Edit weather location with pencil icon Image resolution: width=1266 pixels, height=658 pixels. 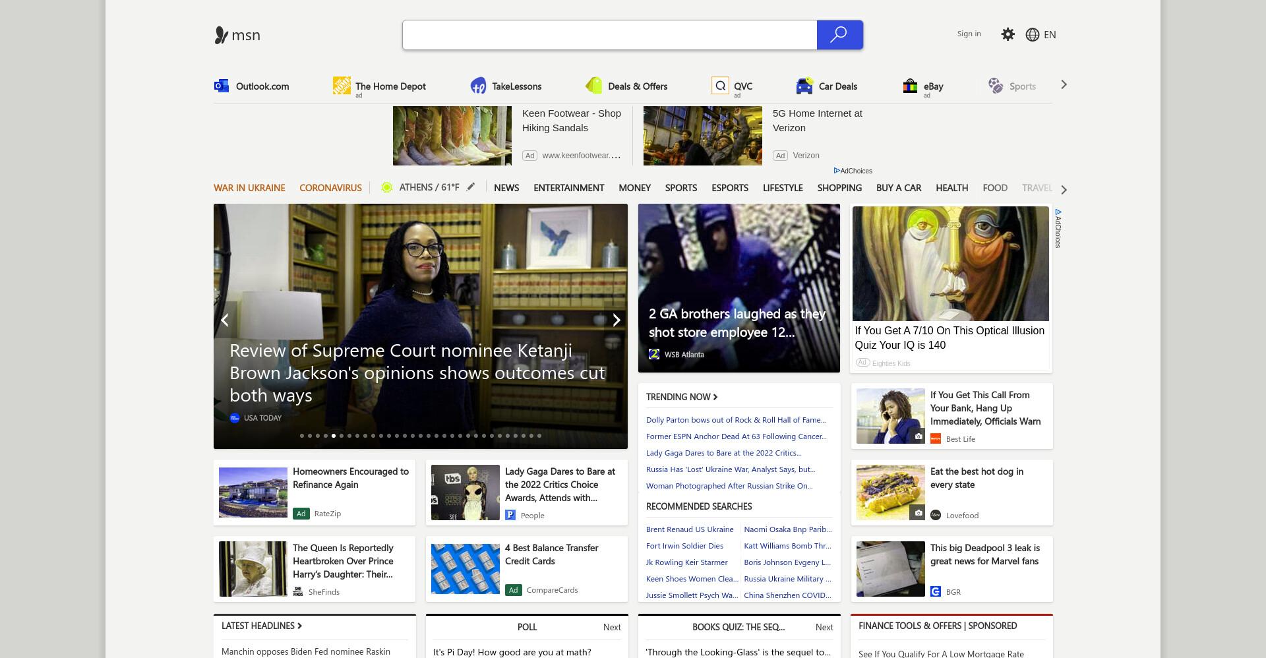471,187
